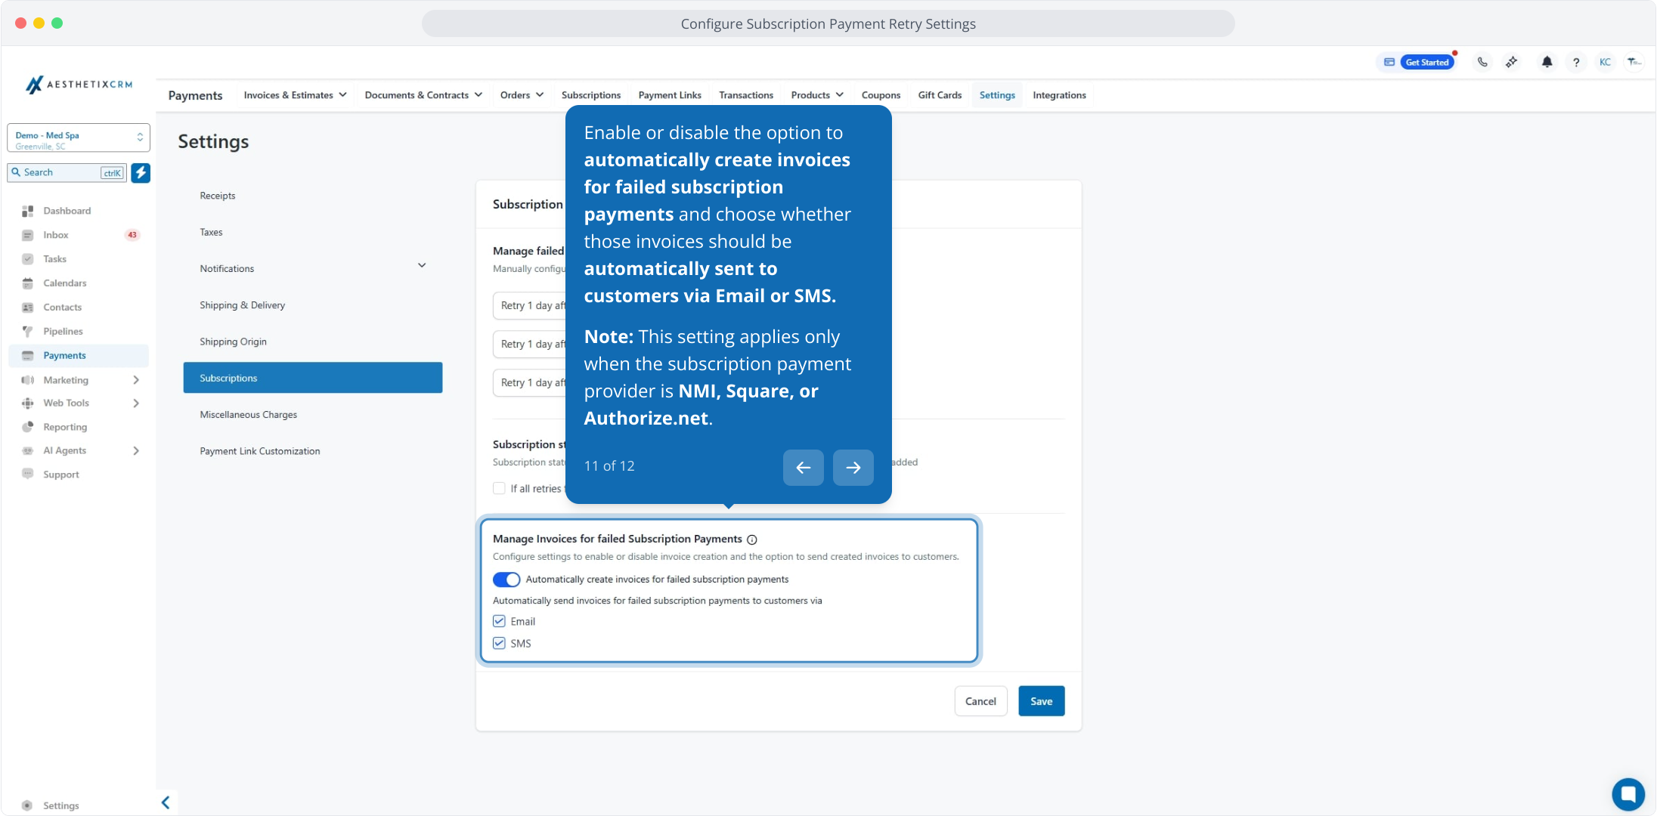1657x816 pixels.
Task: Click the Save button
Action: (1041, 701)
